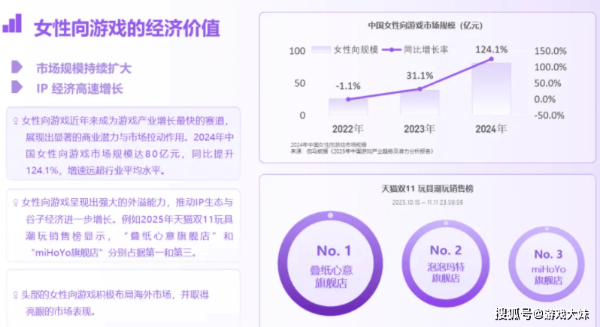Click the female symbol icon in the first paragraph

point(15,121)
